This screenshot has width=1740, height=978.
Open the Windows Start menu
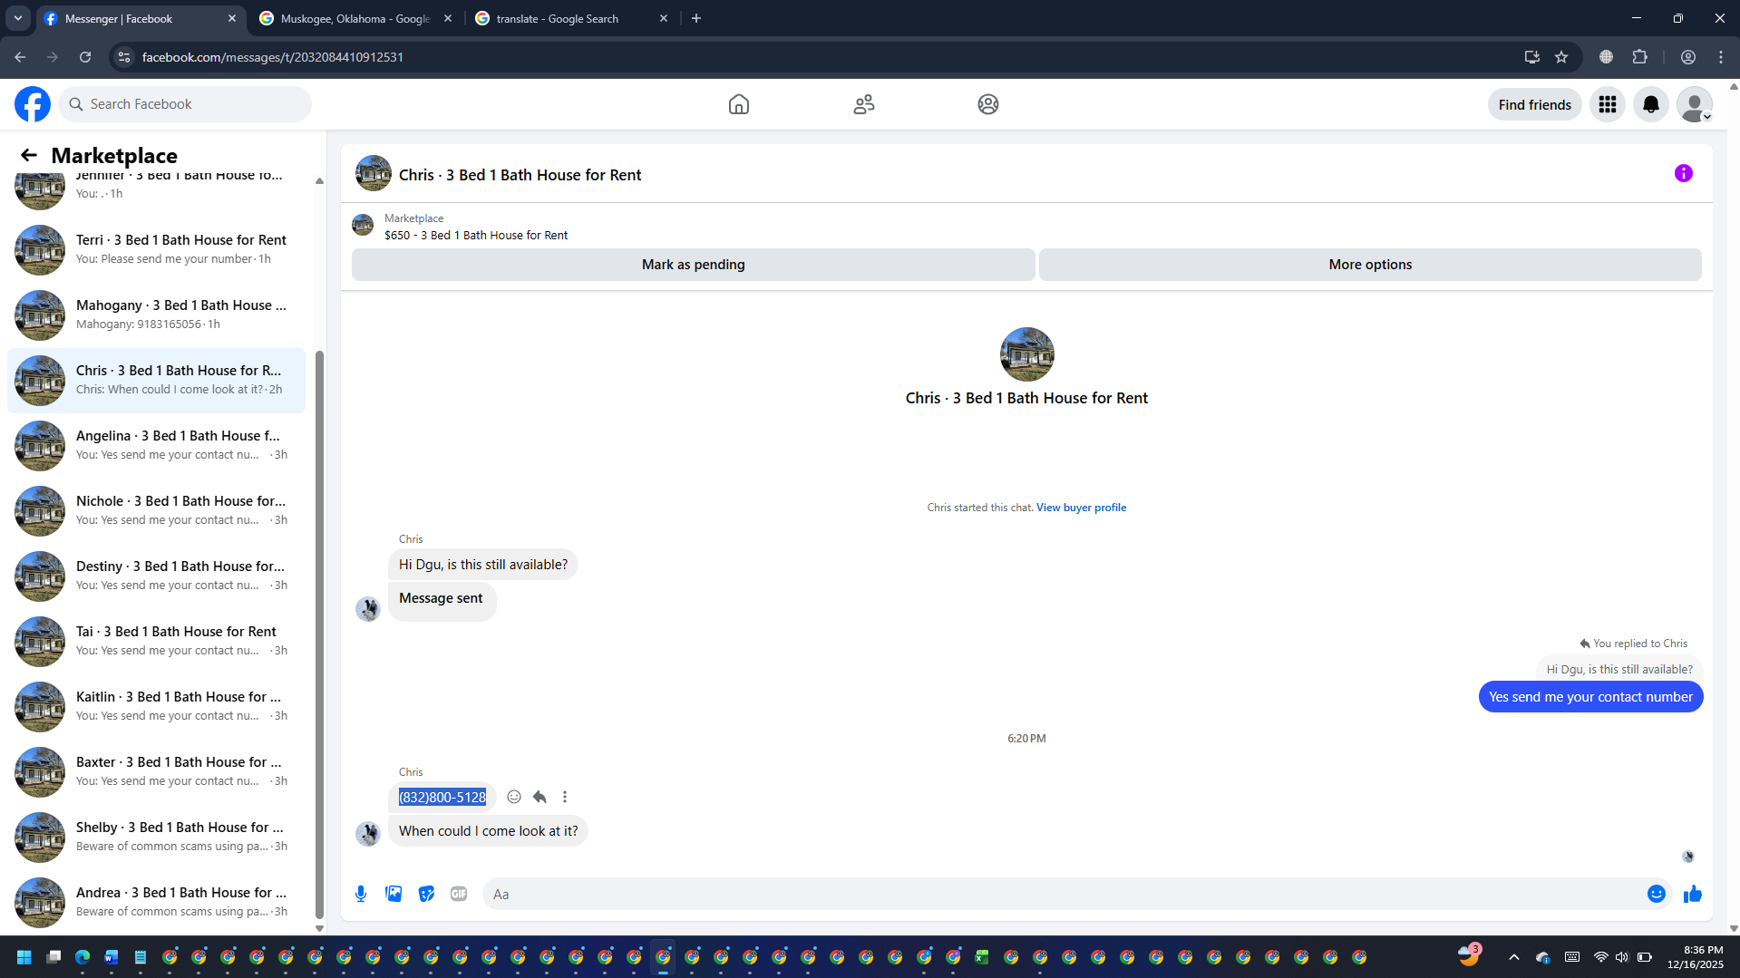pyautogui.click(x=24, y=957)
